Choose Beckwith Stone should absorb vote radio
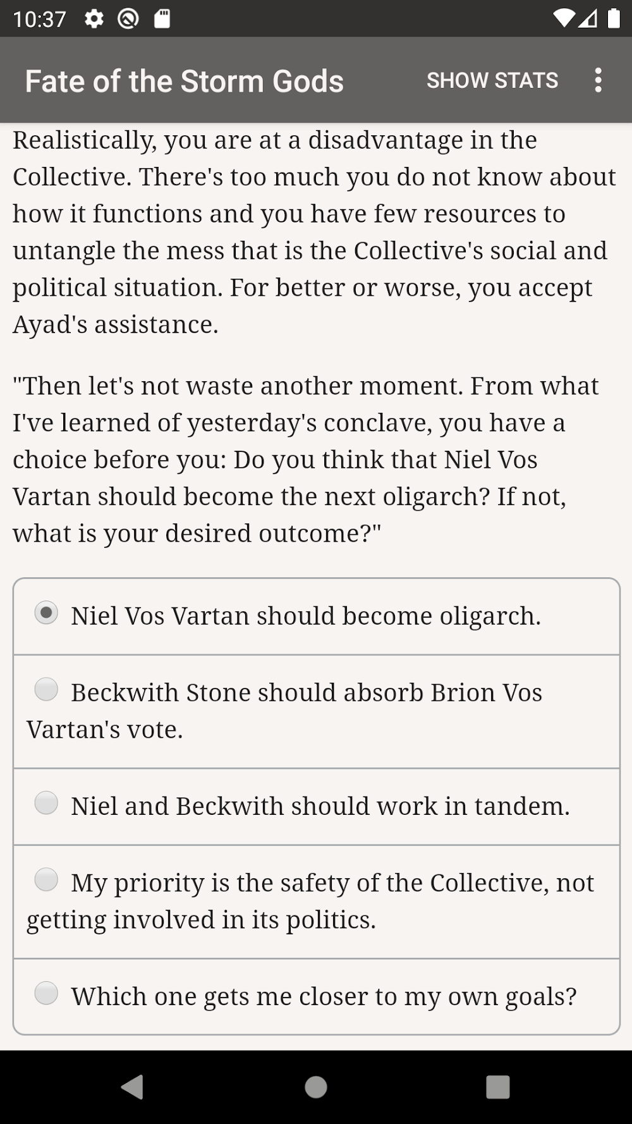 46,690
